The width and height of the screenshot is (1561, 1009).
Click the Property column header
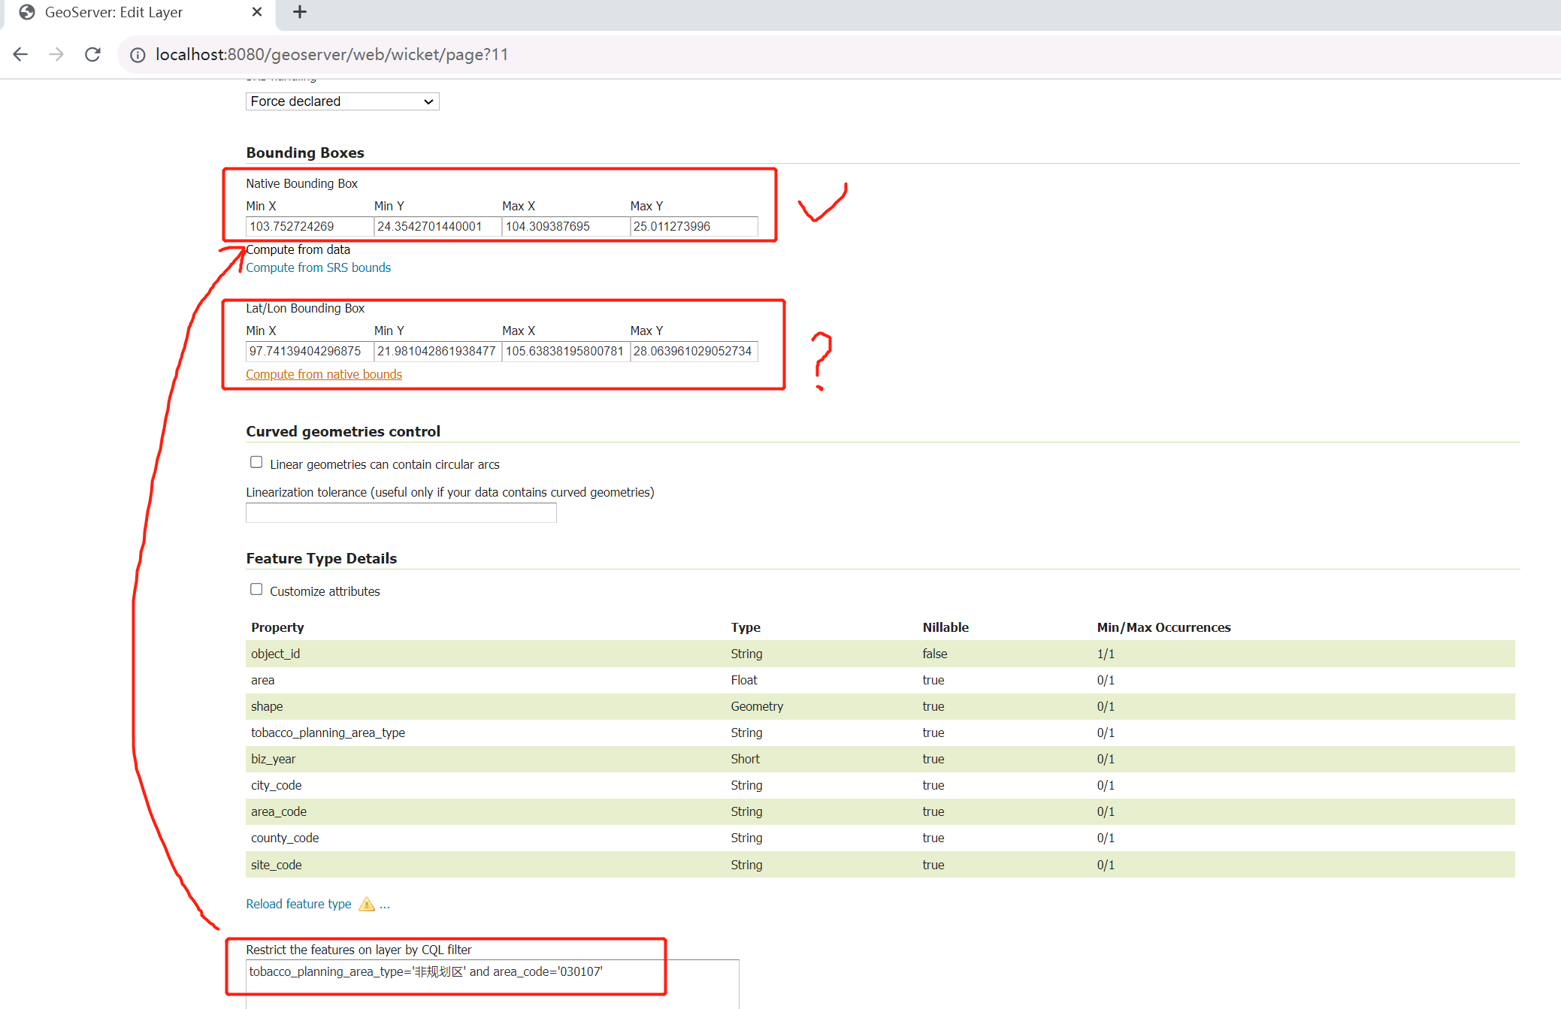[x=277, y=627]
